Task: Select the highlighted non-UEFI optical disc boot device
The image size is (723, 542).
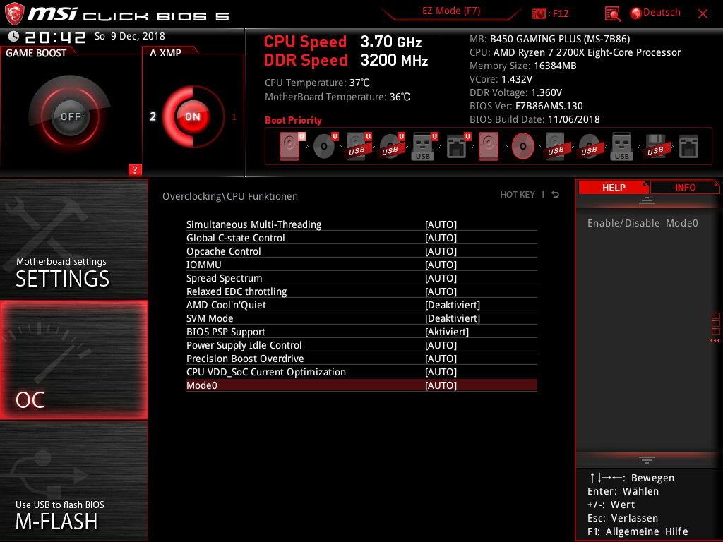Action: coord(522,147)
